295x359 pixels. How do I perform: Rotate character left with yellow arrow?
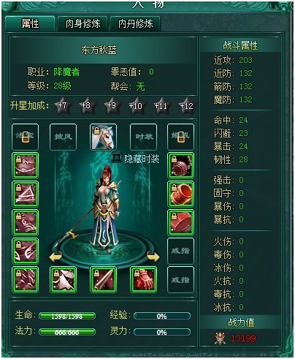(x=55, y=257)
